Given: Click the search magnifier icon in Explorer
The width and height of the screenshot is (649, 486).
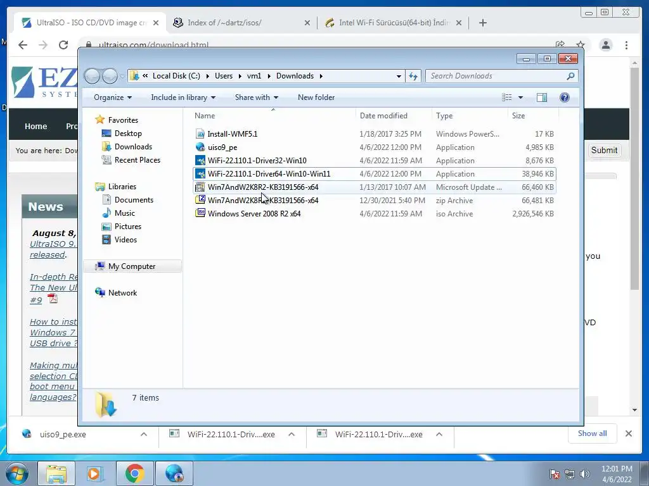Looking at the screenshot, I should point(570,76).
